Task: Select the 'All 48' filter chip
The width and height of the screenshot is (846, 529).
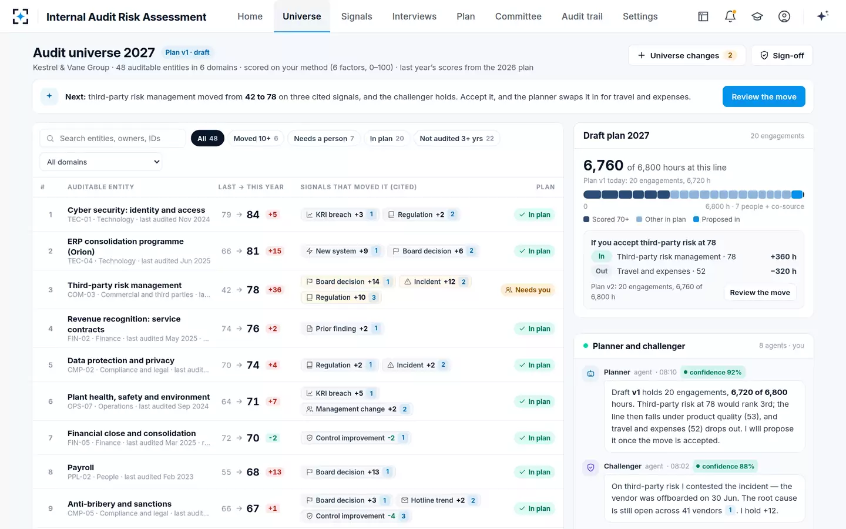Action: pos(207,138)
